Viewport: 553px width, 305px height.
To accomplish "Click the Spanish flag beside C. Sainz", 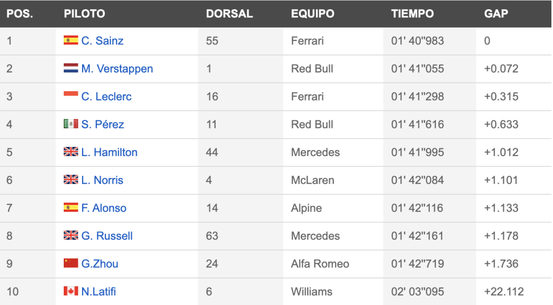I will 71,40.
